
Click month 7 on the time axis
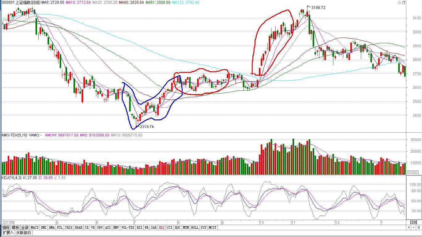[135, 222]
